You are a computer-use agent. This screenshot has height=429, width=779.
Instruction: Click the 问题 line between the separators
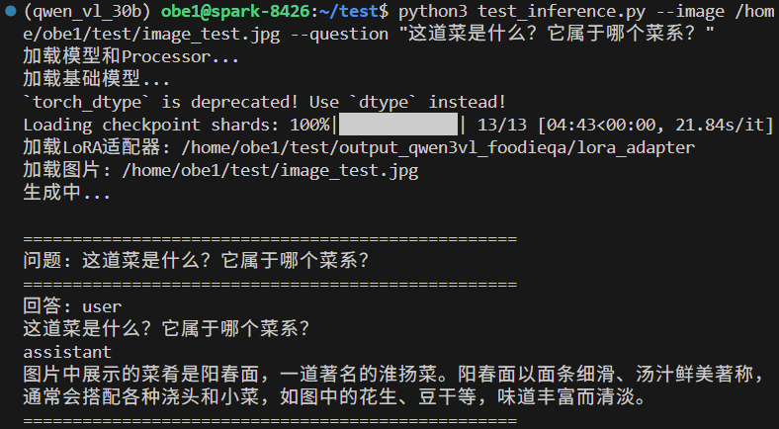click(x=196, y=261)
